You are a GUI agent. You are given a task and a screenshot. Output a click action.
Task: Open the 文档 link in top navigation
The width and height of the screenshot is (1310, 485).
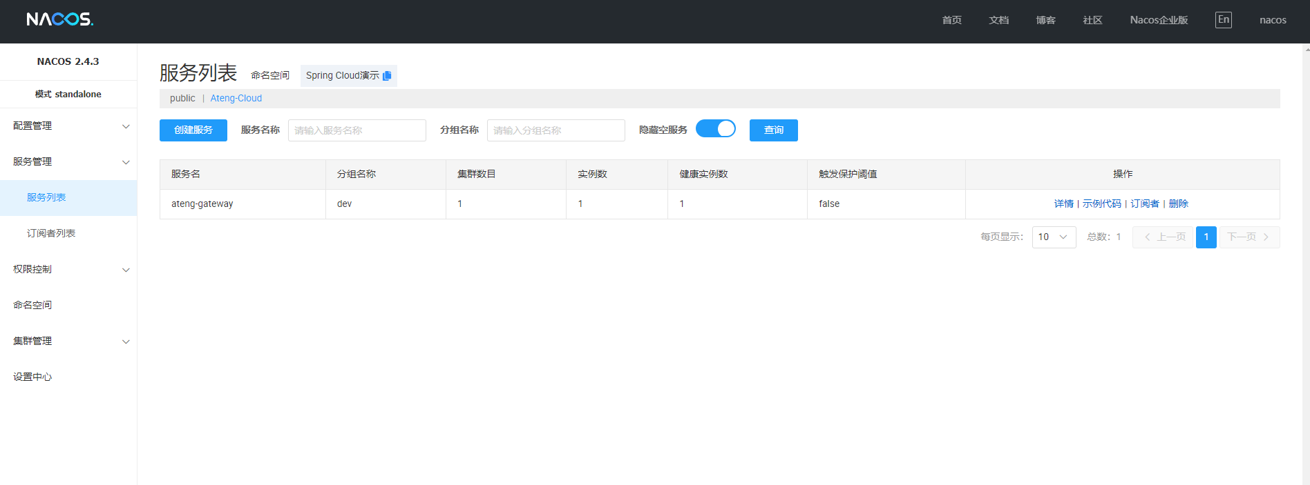coord(998,21)
